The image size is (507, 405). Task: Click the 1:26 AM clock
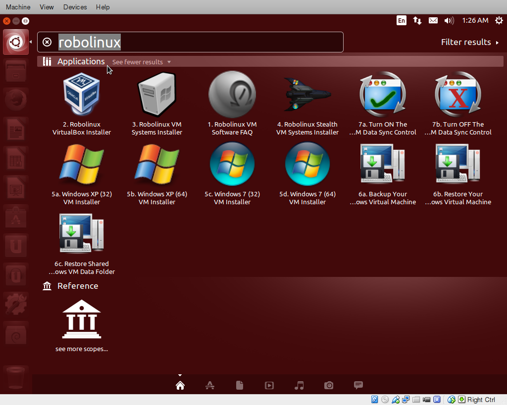tap(475, 21)
